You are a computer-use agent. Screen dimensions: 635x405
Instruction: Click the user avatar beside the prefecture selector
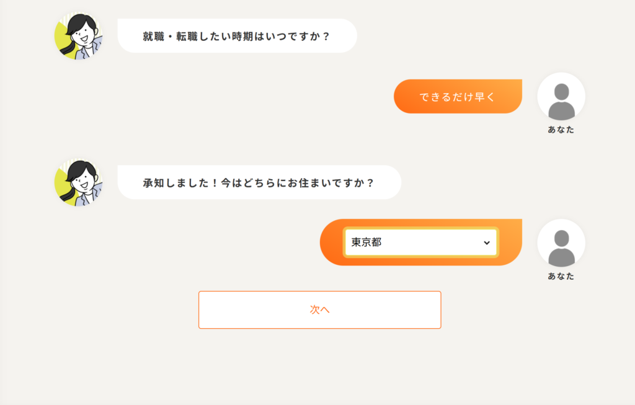(x=561, y=243)
